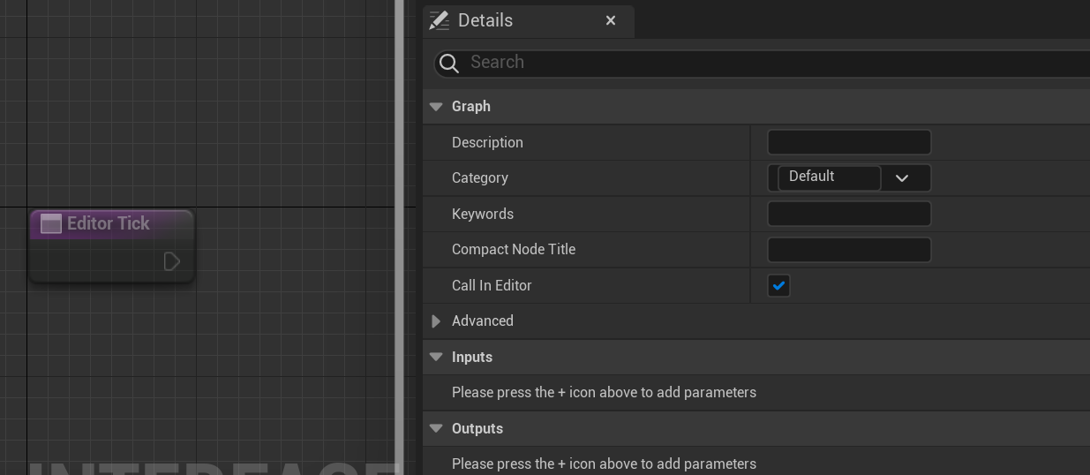This screenshot has width=1090, height=475.
Task: Click the Call In Editor label
Action: tap(492, 285)
